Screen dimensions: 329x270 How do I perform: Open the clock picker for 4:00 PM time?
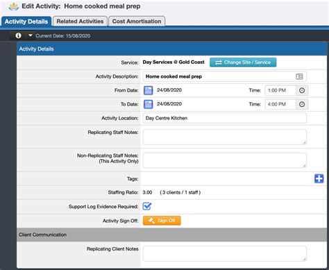pyautogui.click(x=302, y=104)
